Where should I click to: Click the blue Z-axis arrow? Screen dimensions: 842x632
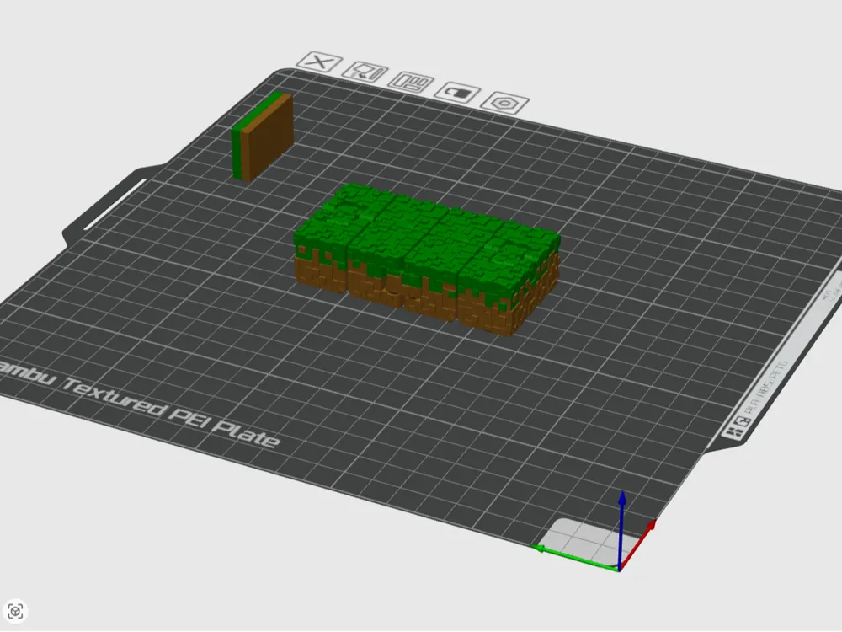pos(623,514)
